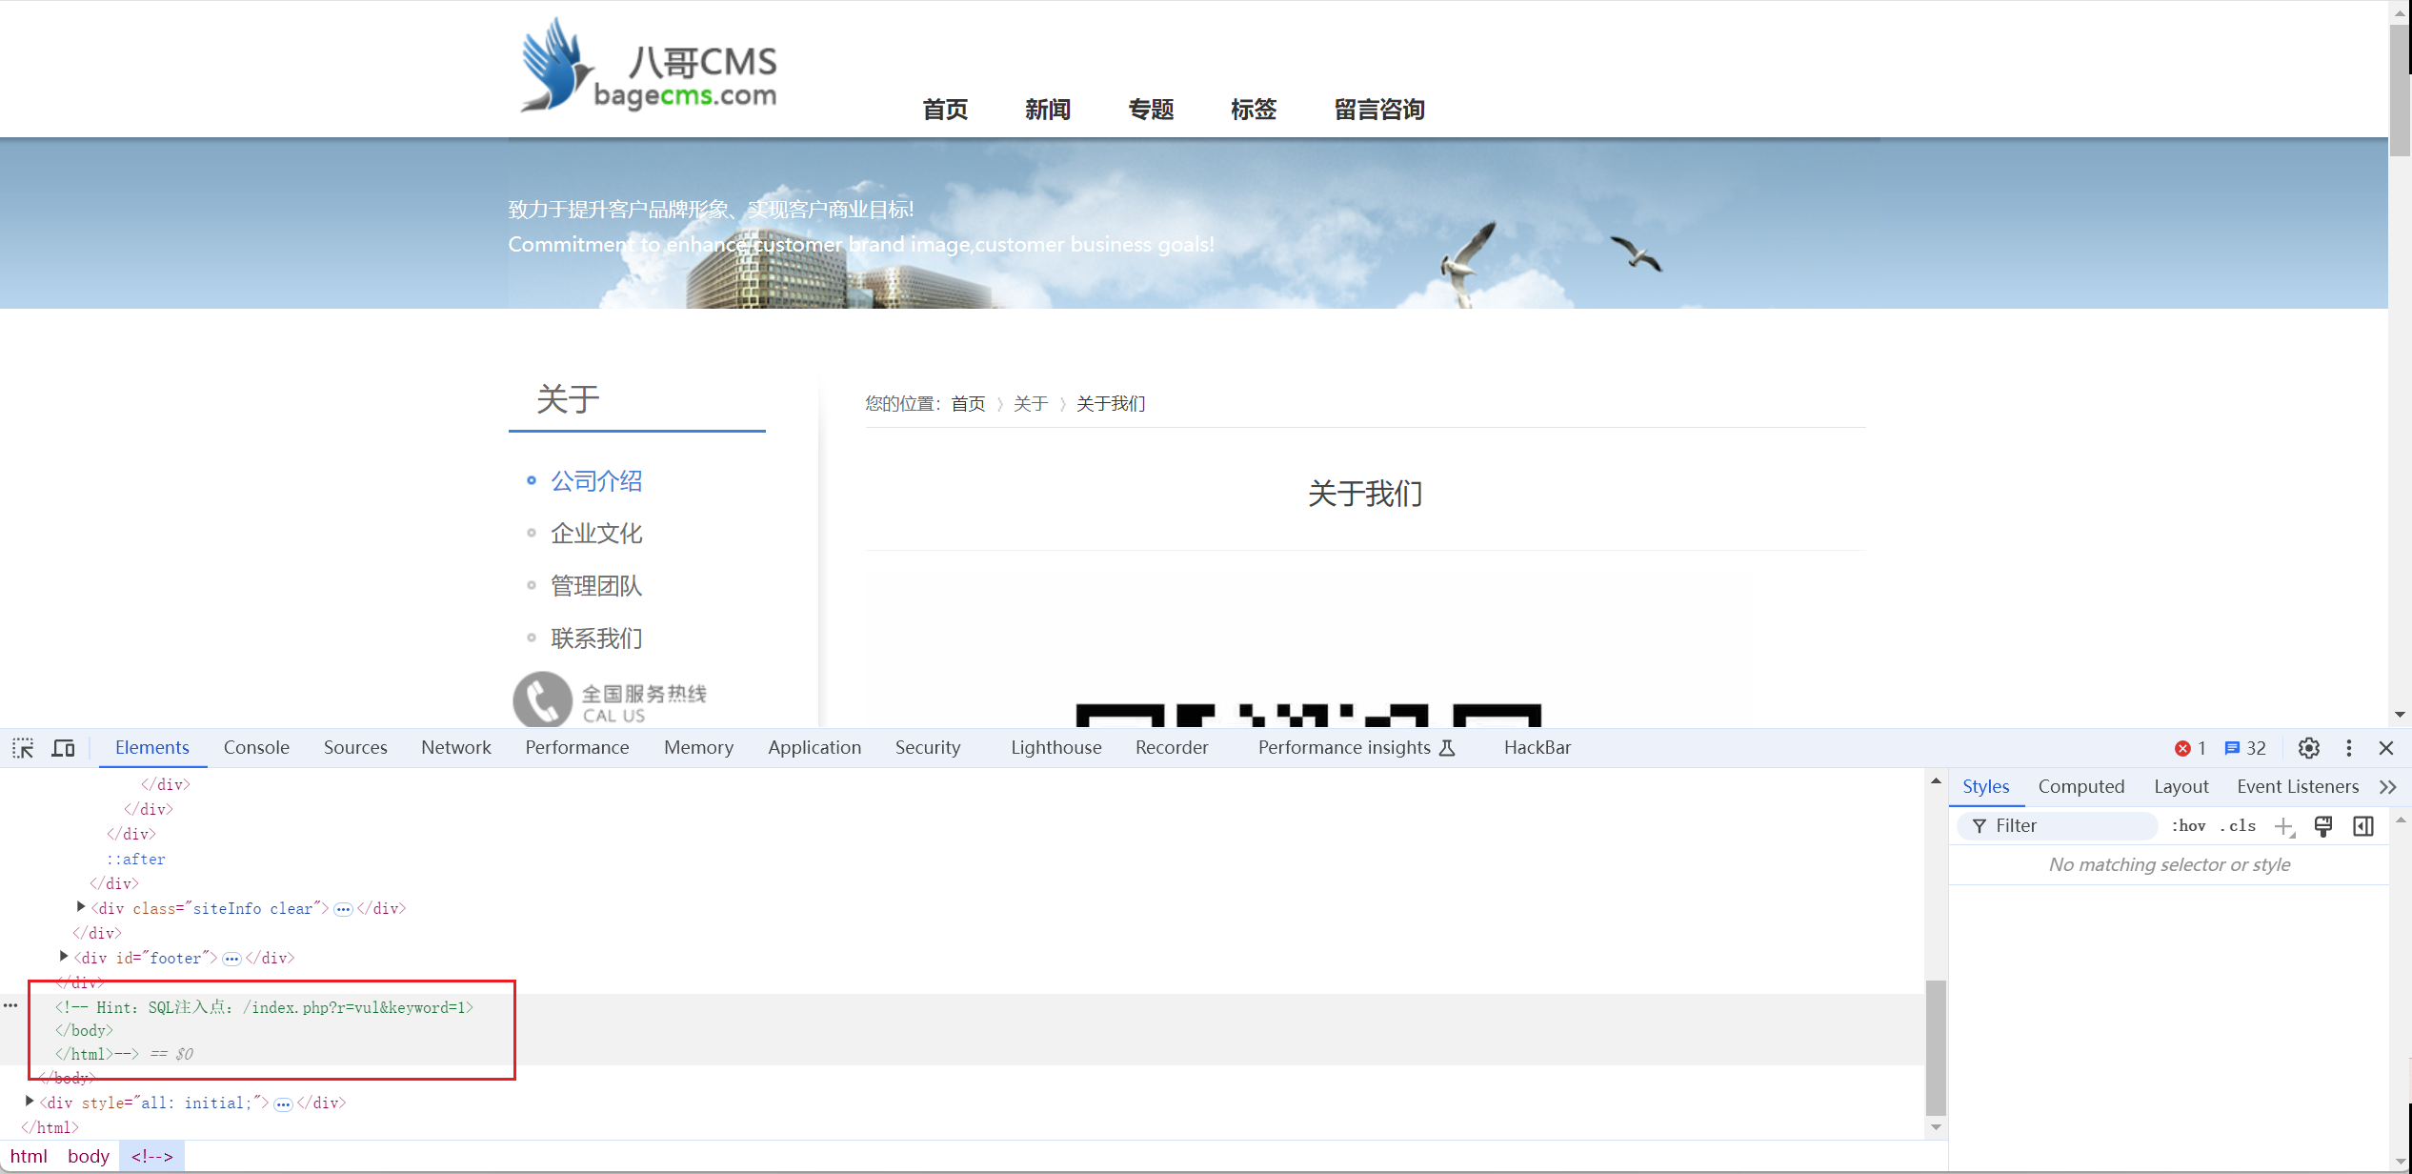This screenshot has width=2412, height=1174.
Task: Expand the siteInfo clear div node
Action: tap(81, 907)
